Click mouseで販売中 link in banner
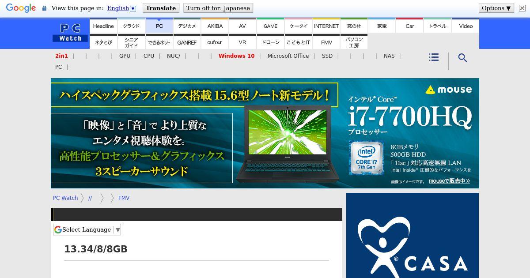 click(x=449, y=181)
